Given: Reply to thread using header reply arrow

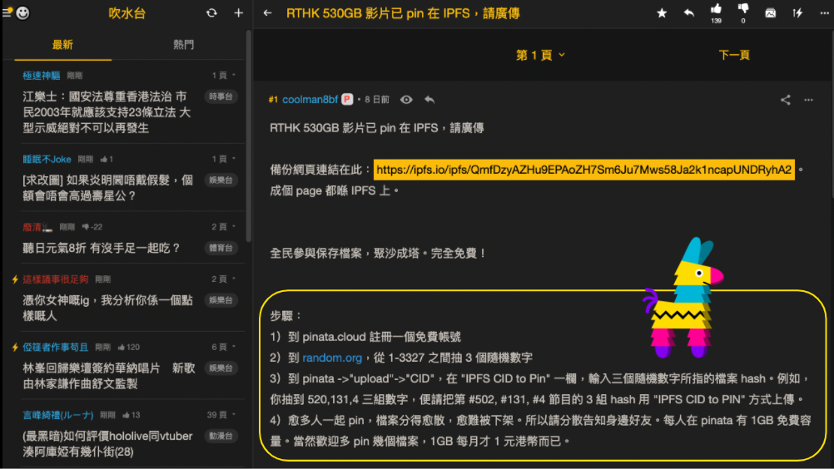Looking at the screenshot, I should pos(689,12).
